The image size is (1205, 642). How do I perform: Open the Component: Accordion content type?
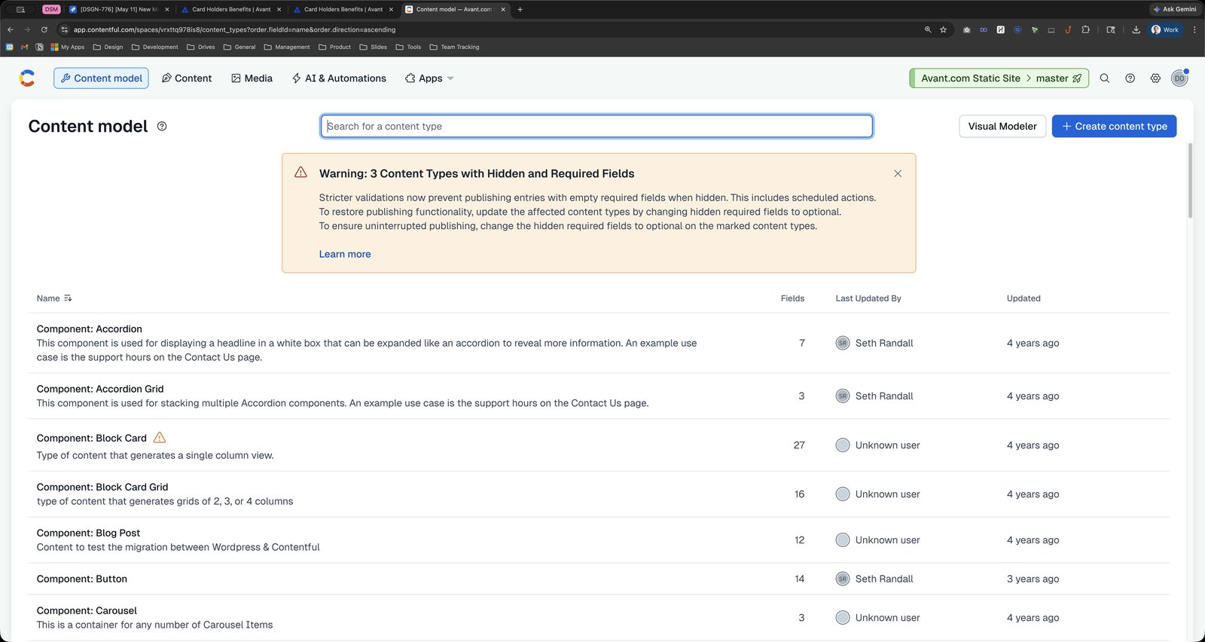[89, 329]
